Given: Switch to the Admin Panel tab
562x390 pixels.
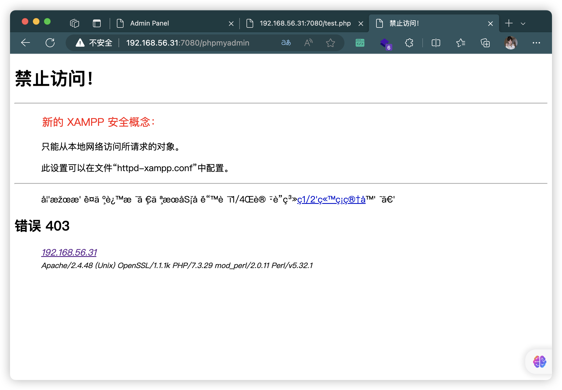Looking at the screenshot, I should click(174, 23).
